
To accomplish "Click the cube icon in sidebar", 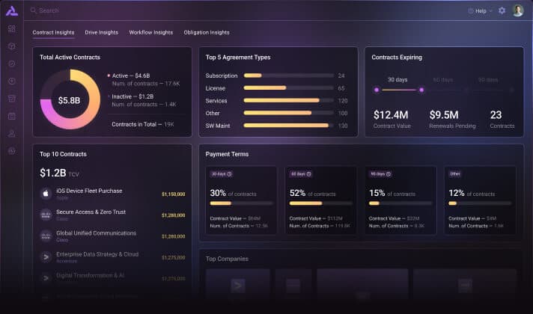I will tap(11, 46).
